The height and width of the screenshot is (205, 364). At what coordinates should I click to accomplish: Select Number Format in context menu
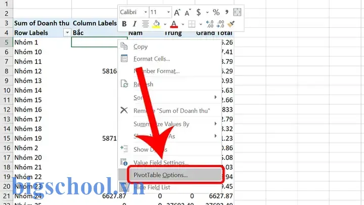[169, 71]
